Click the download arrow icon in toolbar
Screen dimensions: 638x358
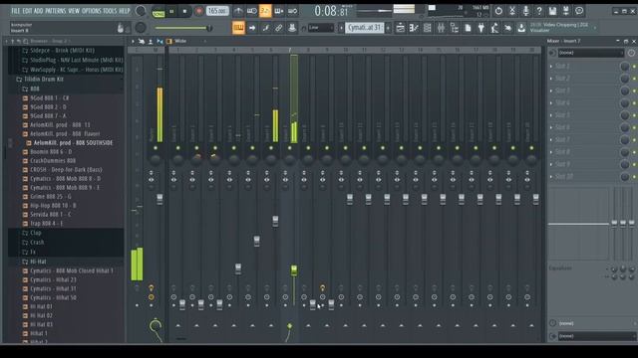[521, 28]
